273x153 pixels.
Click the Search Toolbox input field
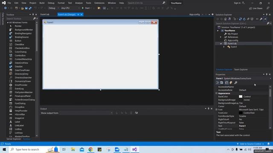point(20,19)
